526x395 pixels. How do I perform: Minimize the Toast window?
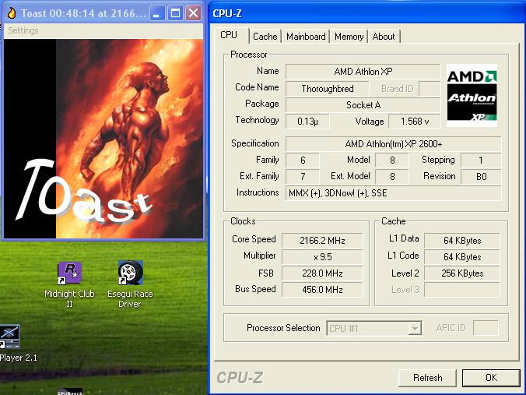pyautogui.click(x=157, y=13)
